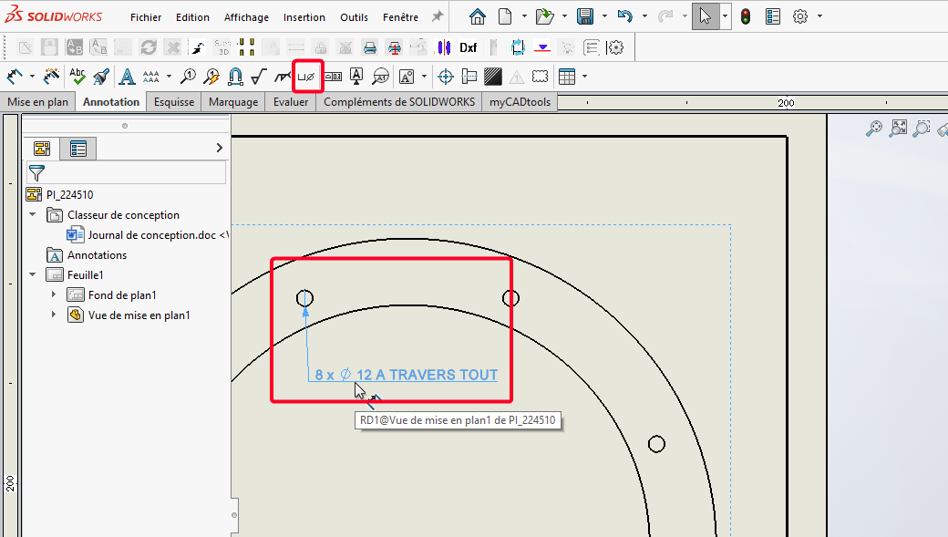Viewport: 948px width, 537px height.
Task: Select the Hole Callout tool
Action: 306,77
